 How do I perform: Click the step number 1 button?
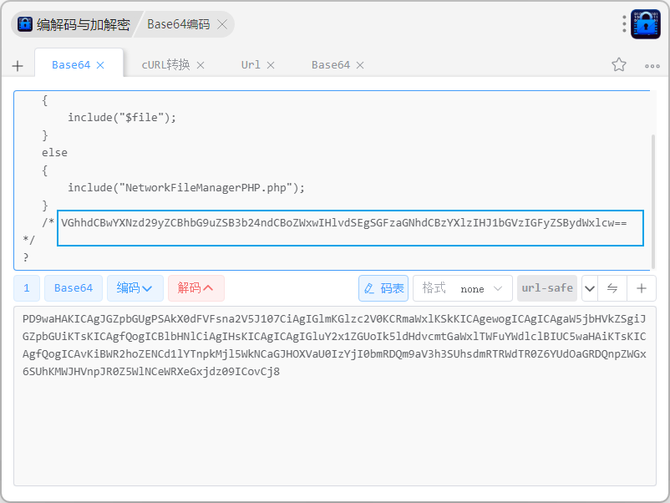point(27,288)
